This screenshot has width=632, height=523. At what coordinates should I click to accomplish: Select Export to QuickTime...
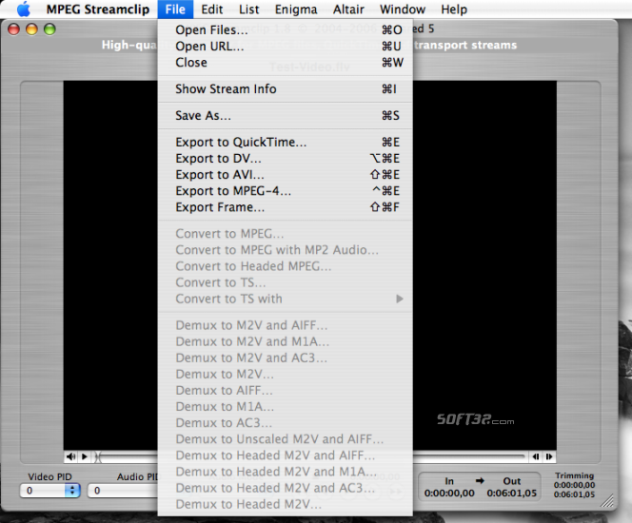click(x=285, y=142)
